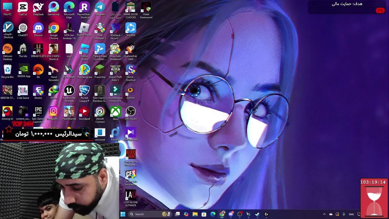Select ExplorerFab (x64) desktop icon

pos(131,52)
